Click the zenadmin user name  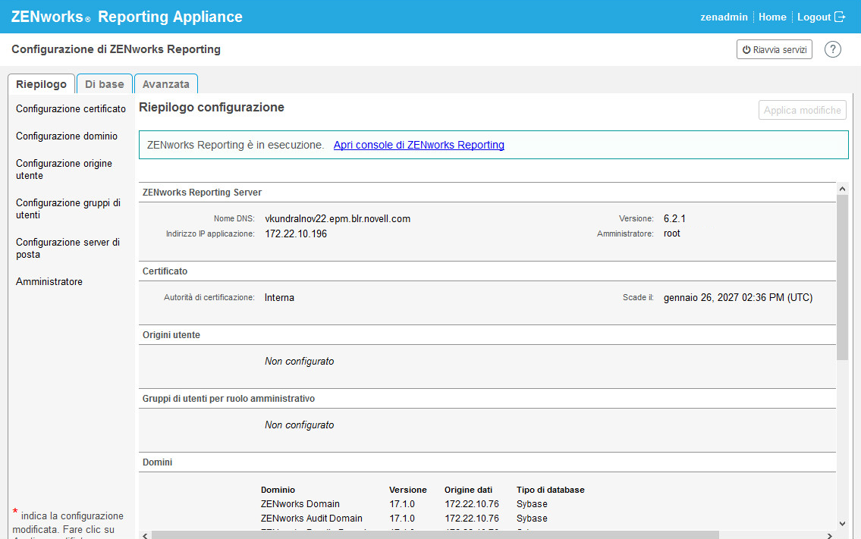[724, 17]
